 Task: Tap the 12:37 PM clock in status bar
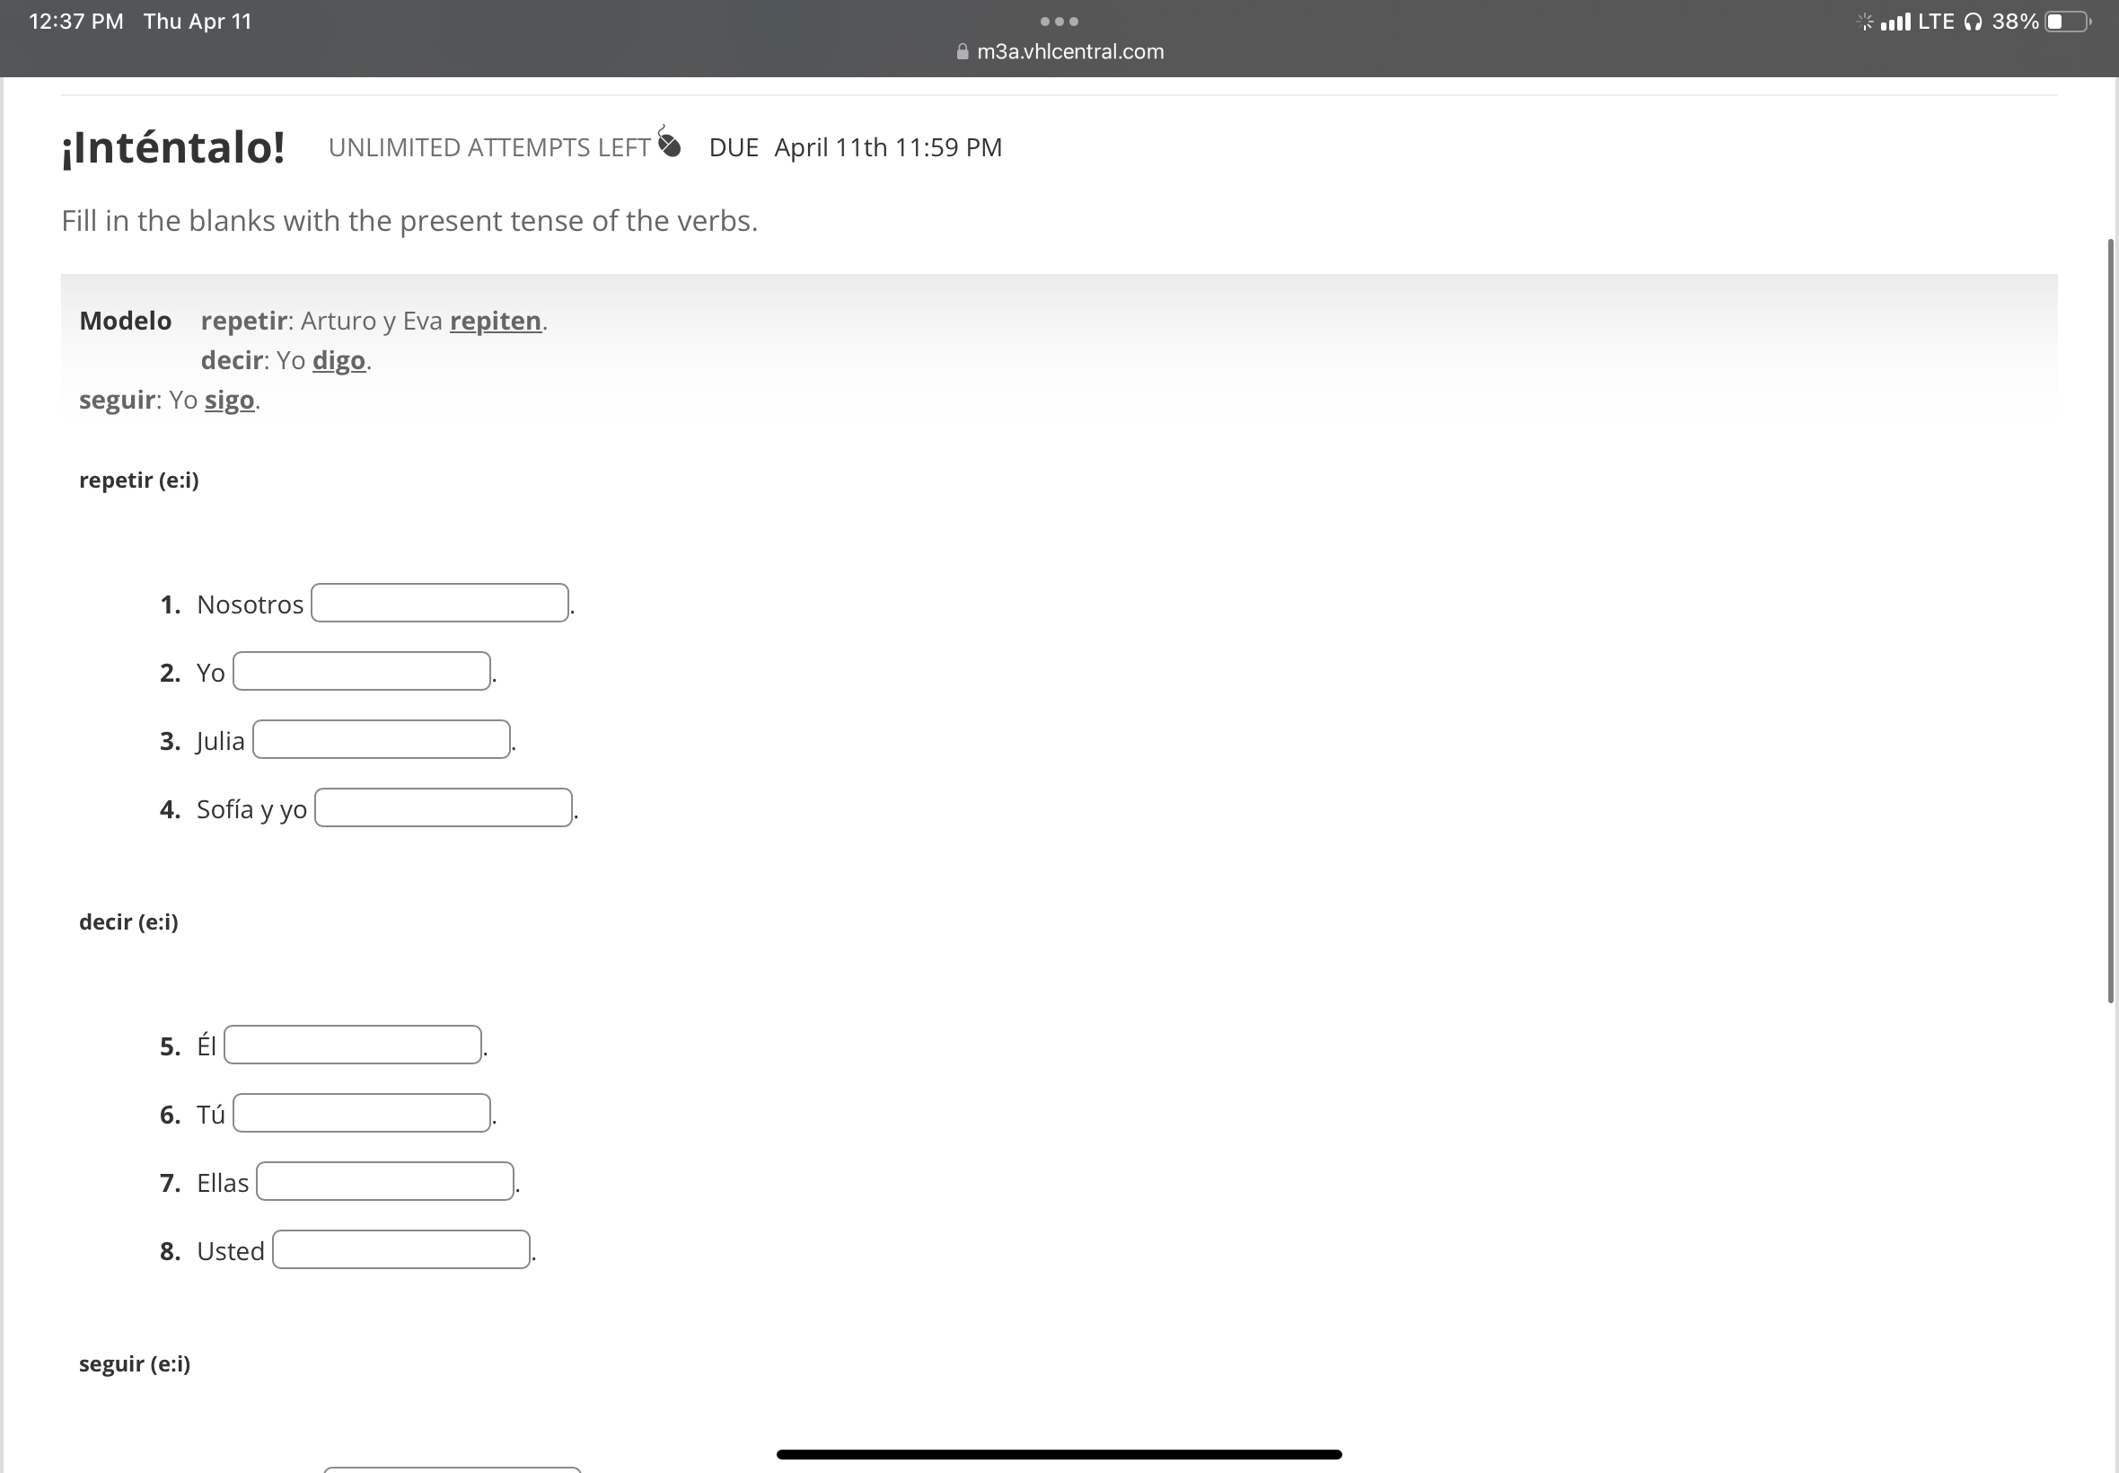75,22
